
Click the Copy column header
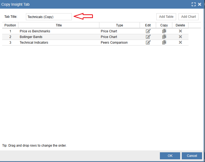(x=164, y=25)
